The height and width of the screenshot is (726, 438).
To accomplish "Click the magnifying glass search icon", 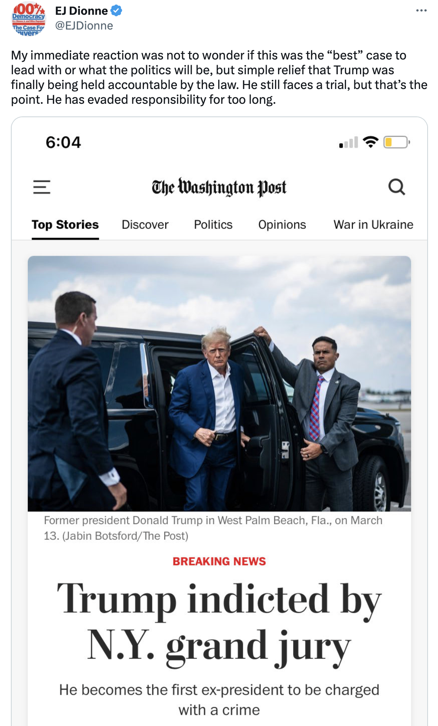I will (396, 187).
